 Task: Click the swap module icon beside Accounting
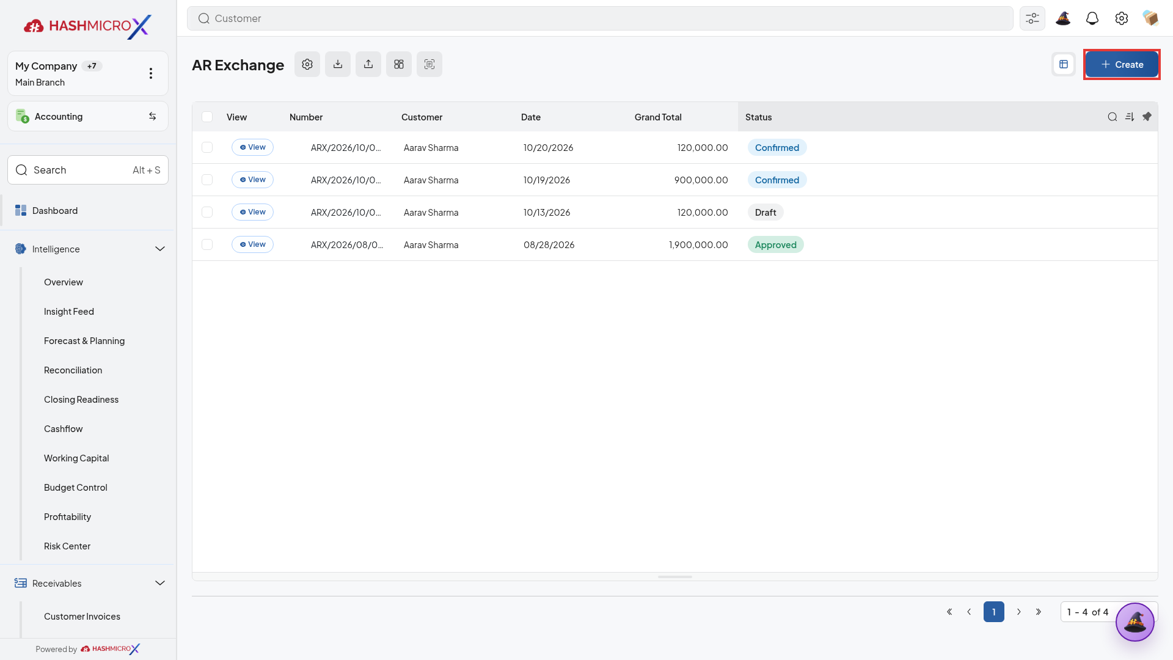point(153,116)
